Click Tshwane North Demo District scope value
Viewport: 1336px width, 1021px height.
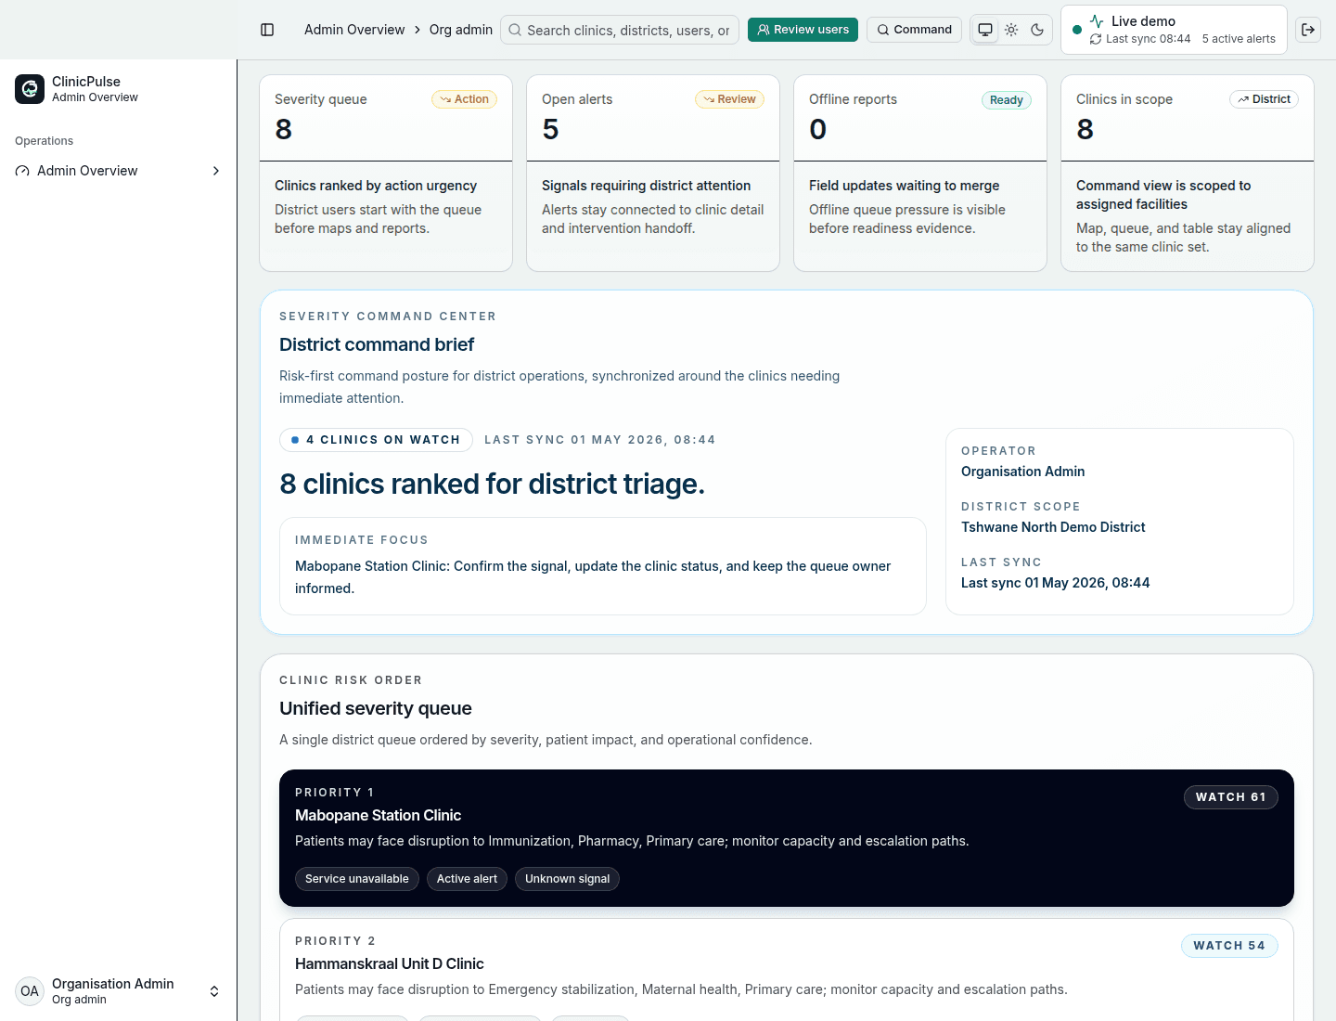click(1053, 527)
